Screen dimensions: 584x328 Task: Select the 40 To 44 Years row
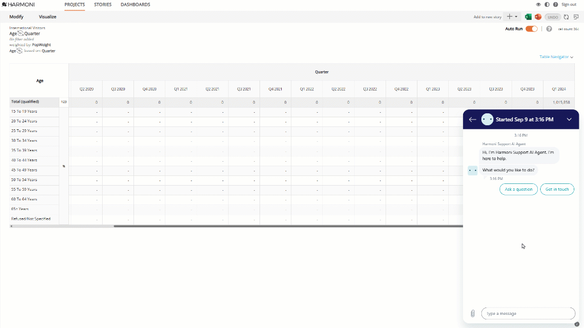tap(34, 160)
